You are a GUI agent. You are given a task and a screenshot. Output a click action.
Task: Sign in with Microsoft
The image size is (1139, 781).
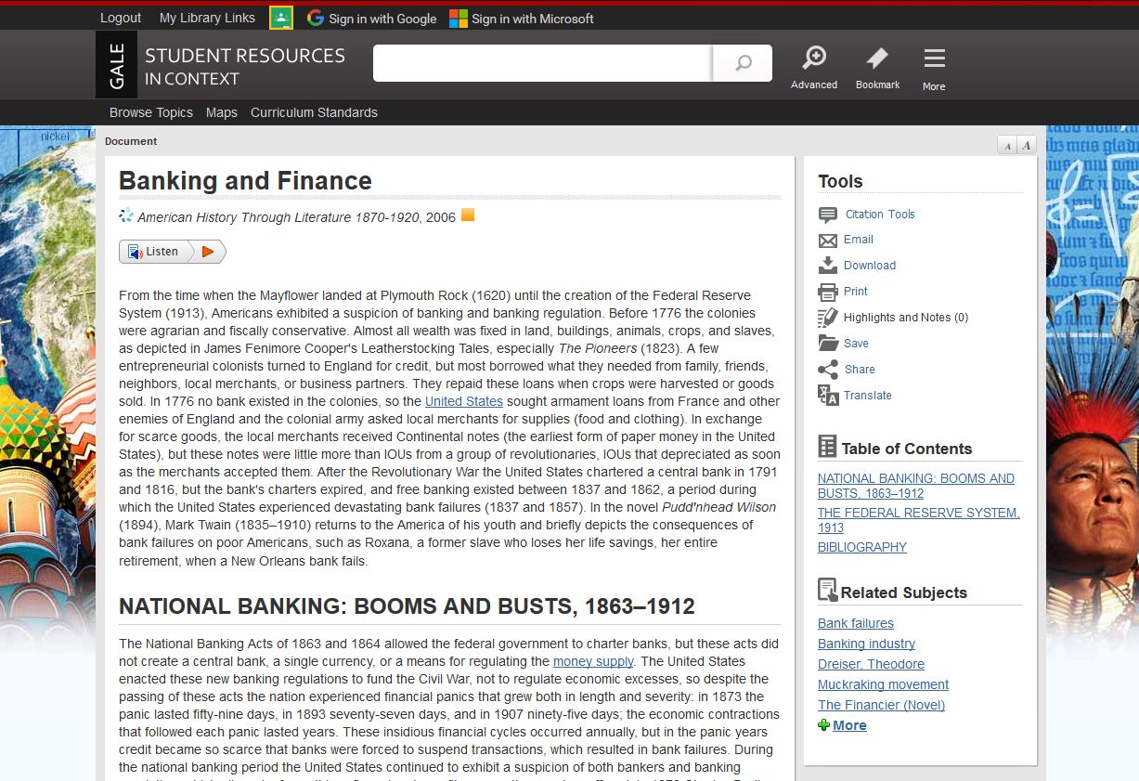click(x=522, y=18)
